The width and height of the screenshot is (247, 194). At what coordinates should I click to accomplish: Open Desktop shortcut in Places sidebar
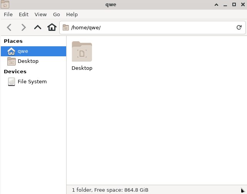(x=33, y=61)
